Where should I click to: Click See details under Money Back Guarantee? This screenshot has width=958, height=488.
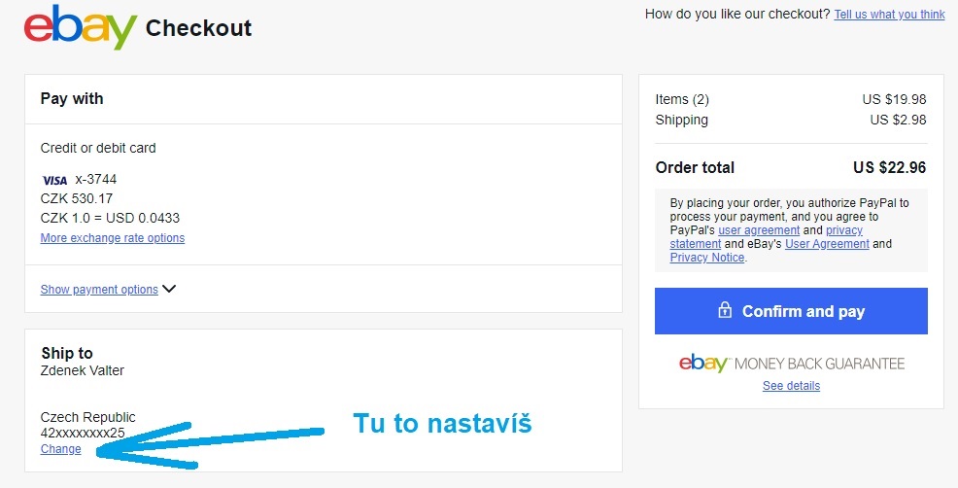[x=791, y=386]
